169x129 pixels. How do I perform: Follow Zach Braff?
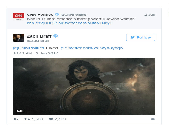click(141, 37)
